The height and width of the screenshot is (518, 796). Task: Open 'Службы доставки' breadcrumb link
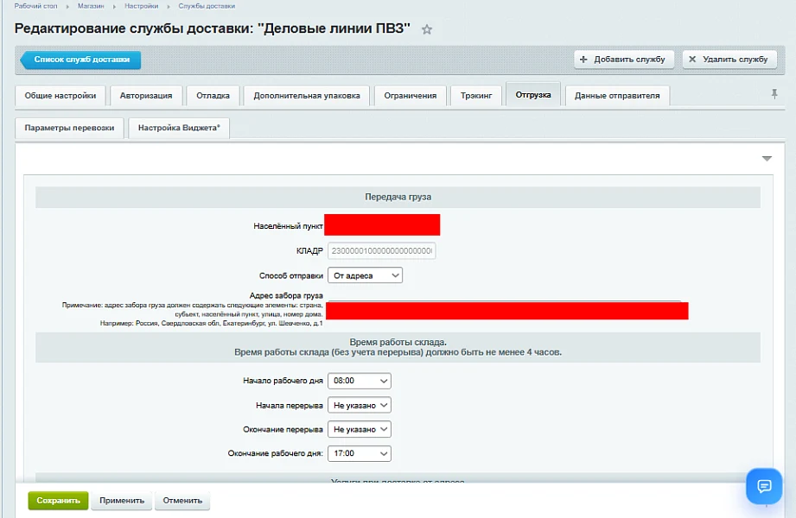[207, 6]
